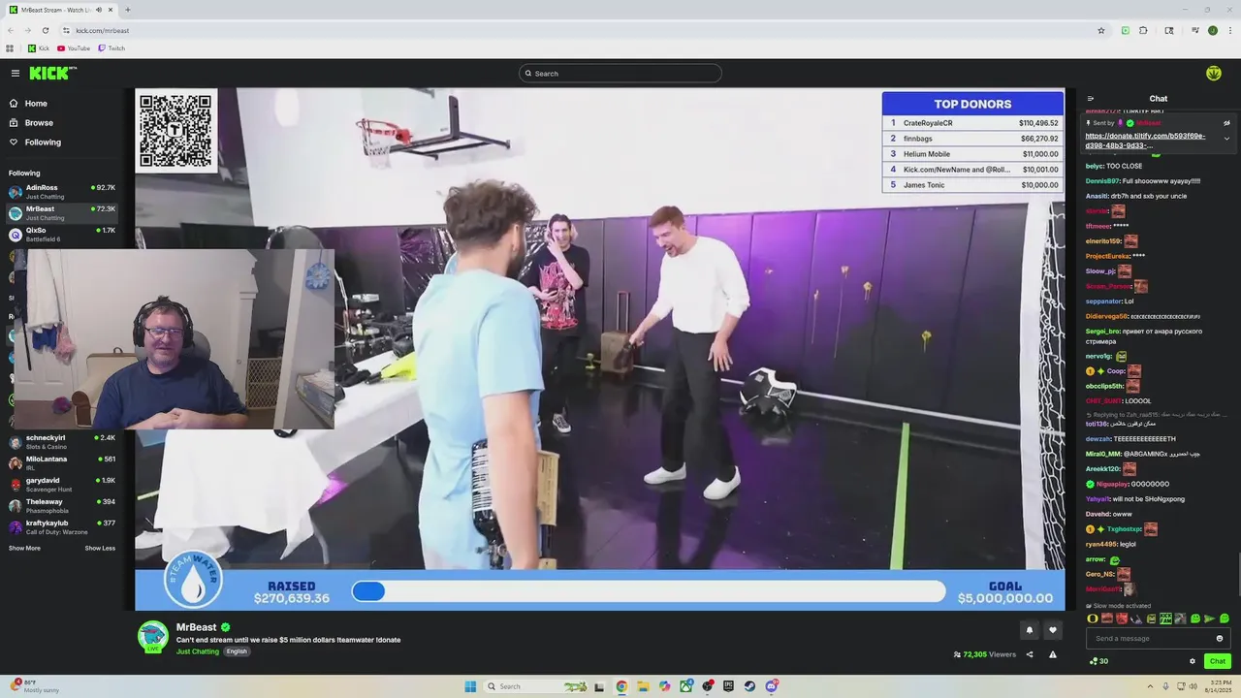Report stream using warning icon

[x=1053, y=654]
